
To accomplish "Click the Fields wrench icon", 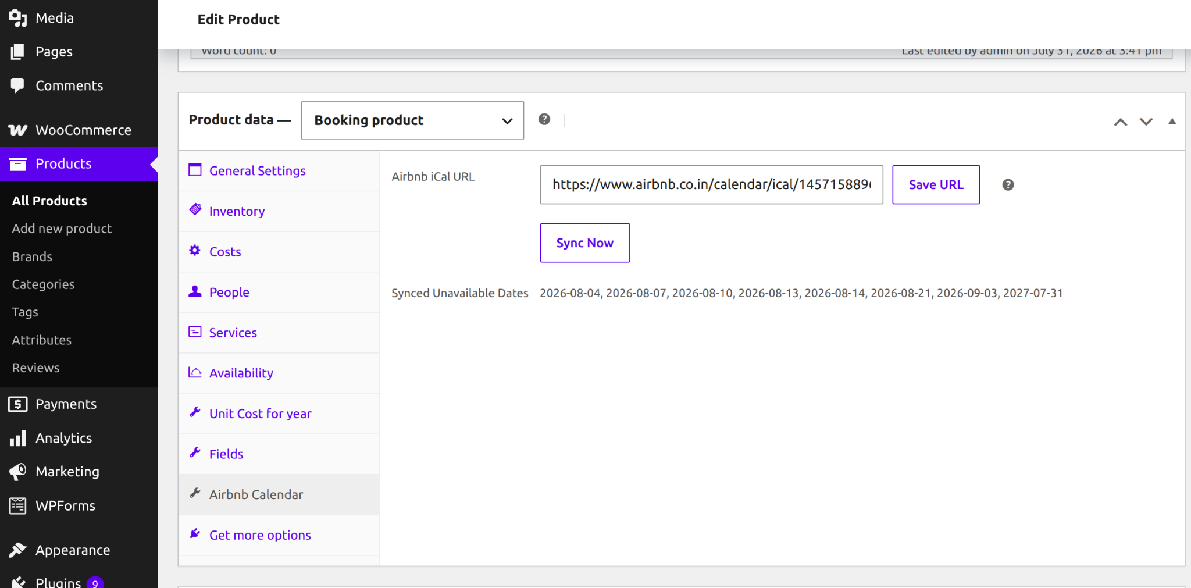I will tap(195, 452).
